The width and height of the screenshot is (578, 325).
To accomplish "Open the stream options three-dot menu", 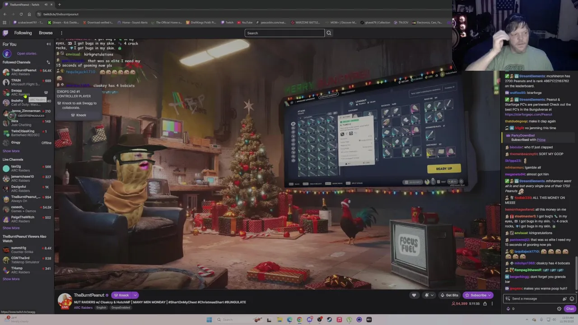I will coord(492,304).
